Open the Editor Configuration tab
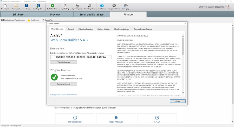 click(86, 29)
